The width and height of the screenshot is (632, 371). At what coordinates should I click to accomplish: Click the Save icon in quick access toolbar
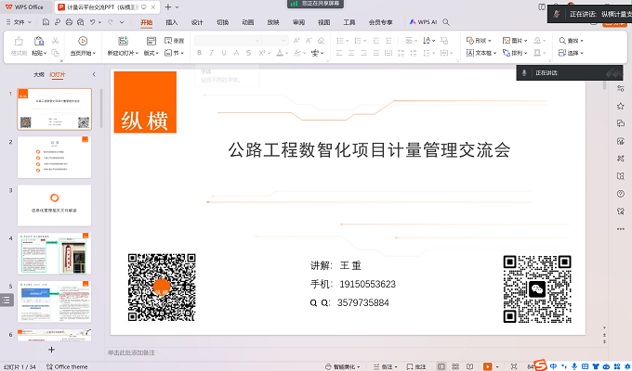pyautogui.click(x=46, y=22)
